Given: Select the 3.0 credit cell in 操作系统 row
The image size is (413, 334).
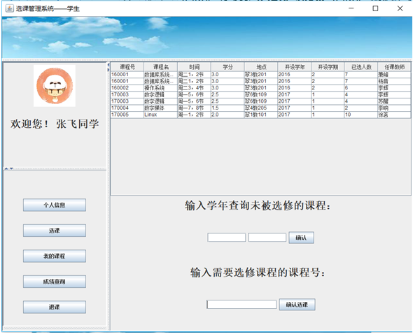Looking at the screenshot, I should tap(227, 88).
